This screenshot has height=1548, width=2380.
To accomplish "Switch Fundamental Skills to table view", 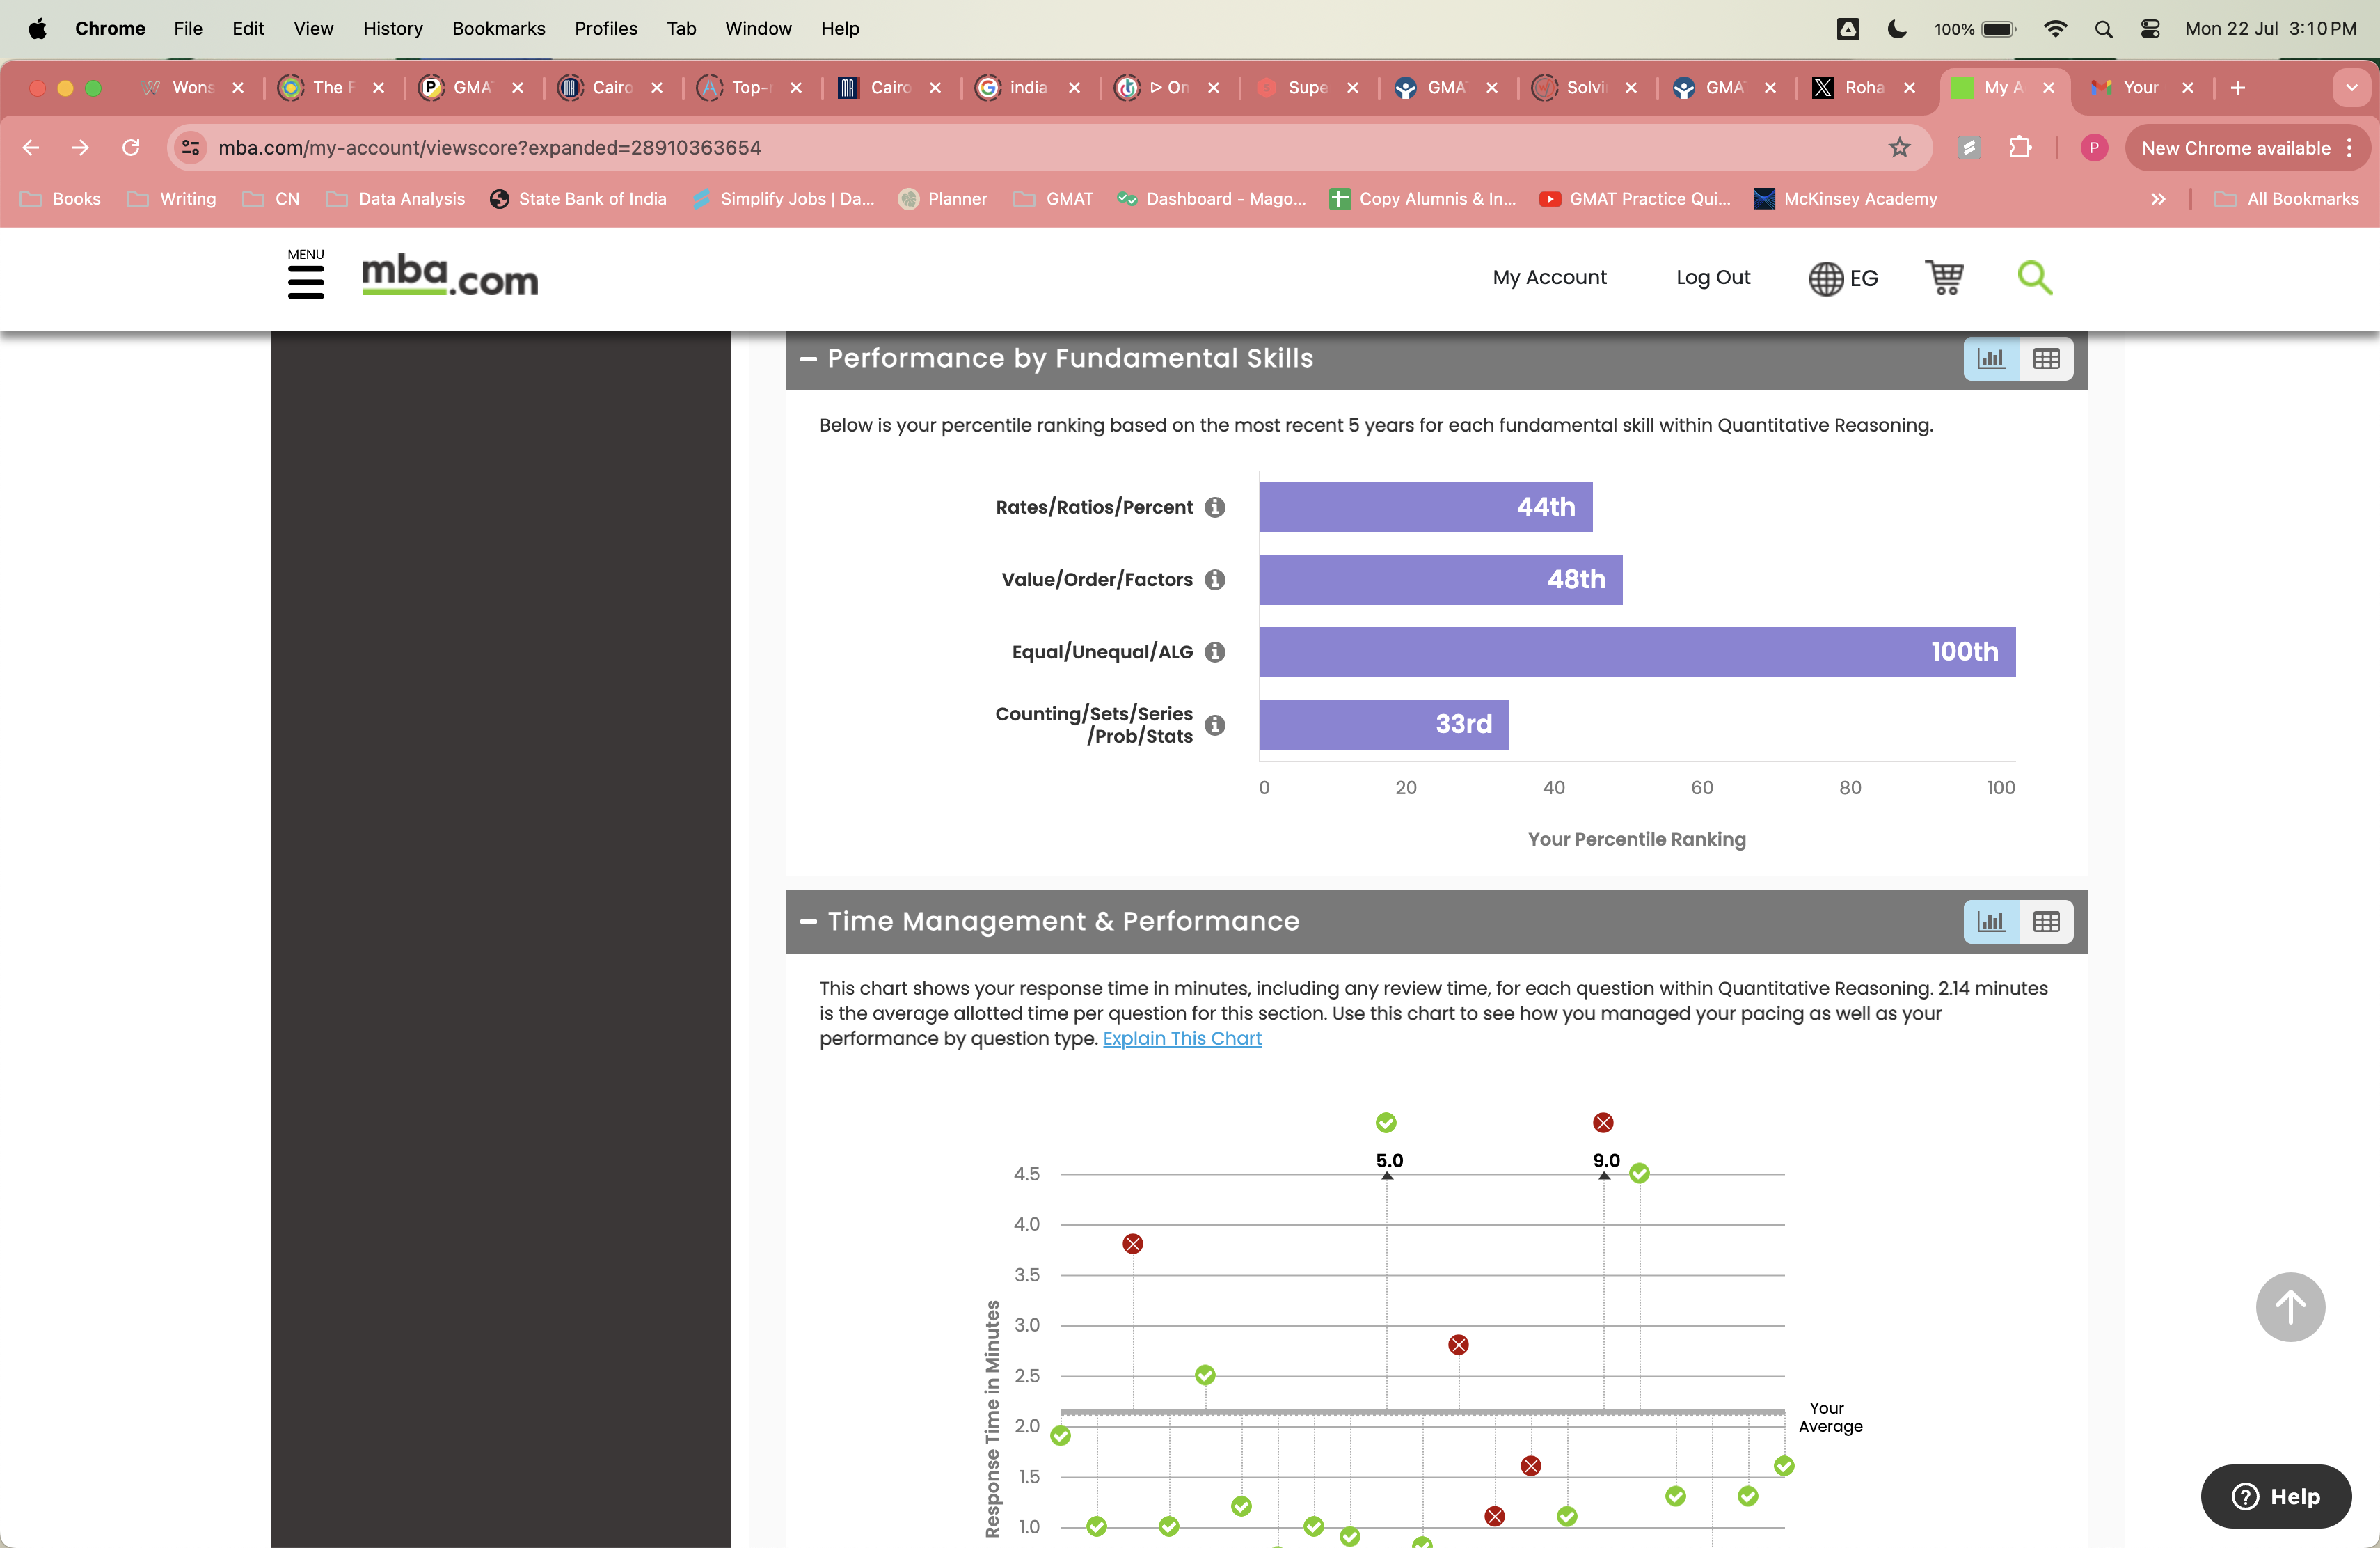I will 2045,359.
